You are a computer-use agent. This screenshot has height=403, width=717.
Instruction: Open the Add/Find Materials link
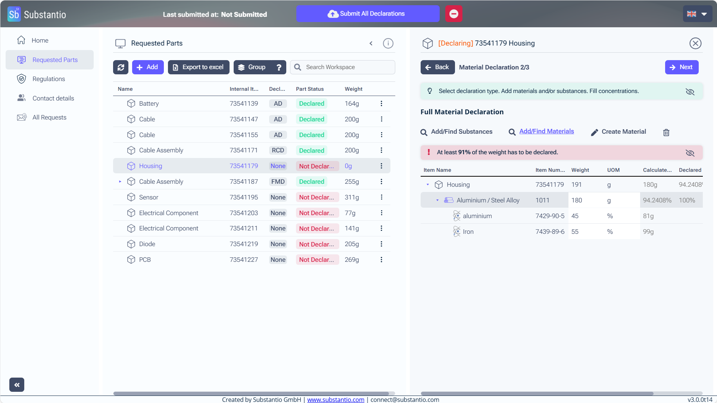[x=546, y=131]
